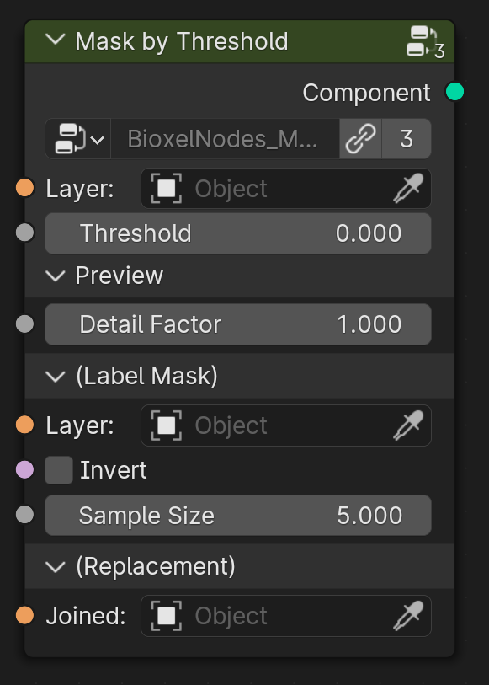Click the BioxelNodes_M... node group name field

[x=225, y=139]
